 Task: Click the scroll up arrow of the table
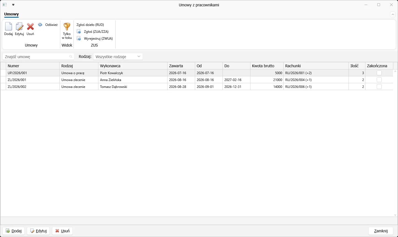click(395, 71)
